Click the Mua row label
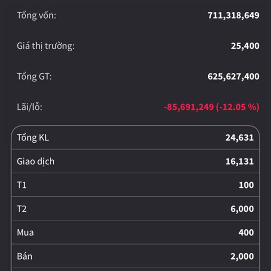 click(25, 233)
